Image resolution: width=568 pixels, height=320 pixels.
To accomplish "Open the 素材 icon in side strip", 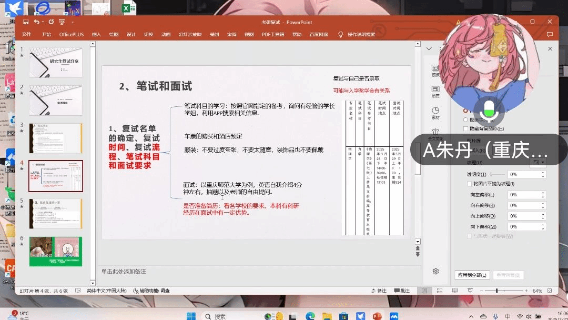I will coord(435,113).
